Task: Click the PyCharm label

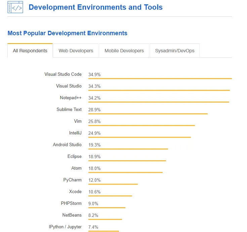Action: 72,180
